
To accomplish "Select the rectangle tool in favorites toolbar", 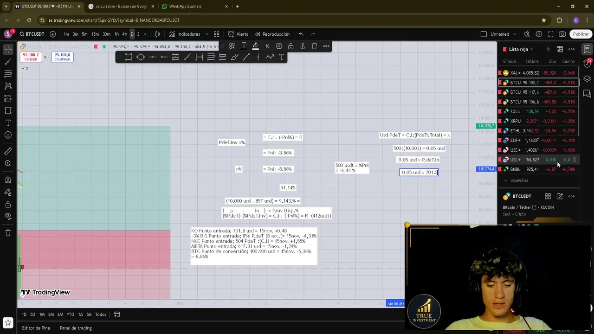I will click(x=129, y=57).
